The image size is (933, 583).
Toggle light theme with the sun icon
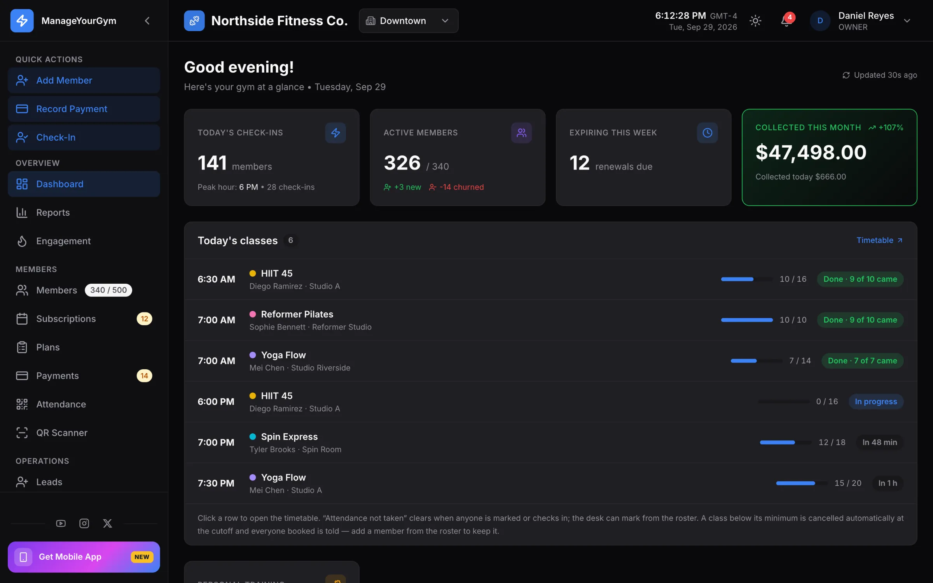[x=755, y=21]
